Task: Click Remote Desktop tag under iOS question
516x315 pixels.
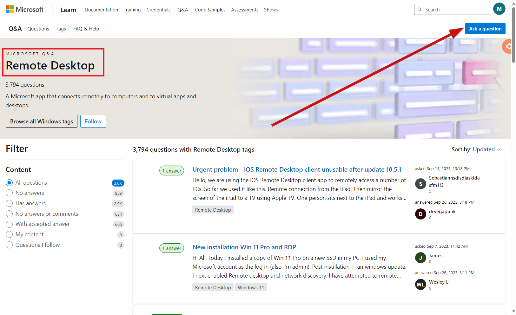Action: [213, 210]
